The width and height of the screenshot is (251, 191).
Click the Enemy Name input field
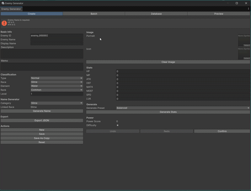coord(57,39)
